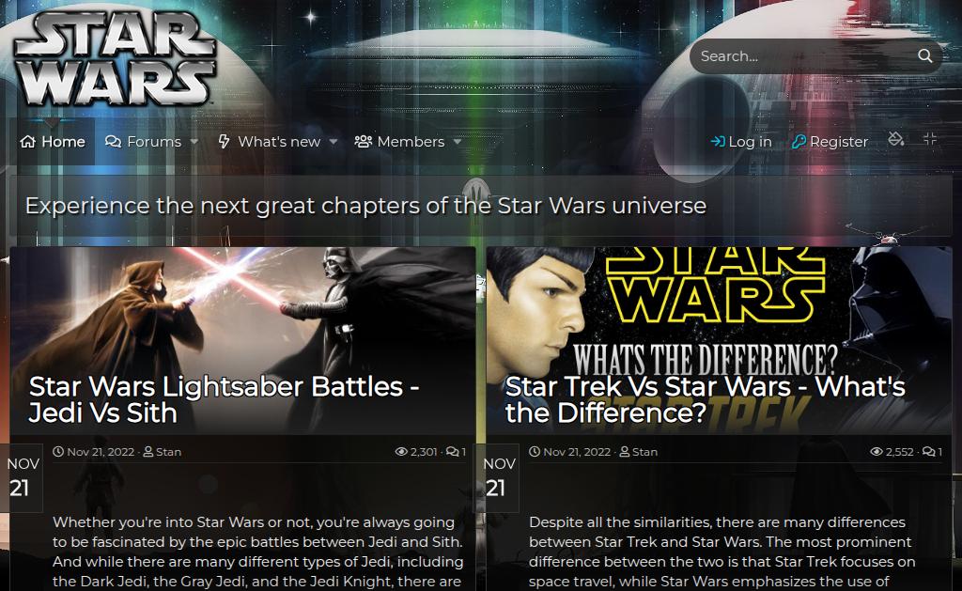The height and width of the screenshot is (591, 962).
Task: Focus the Search input field
Action: (x=804, y=56)
